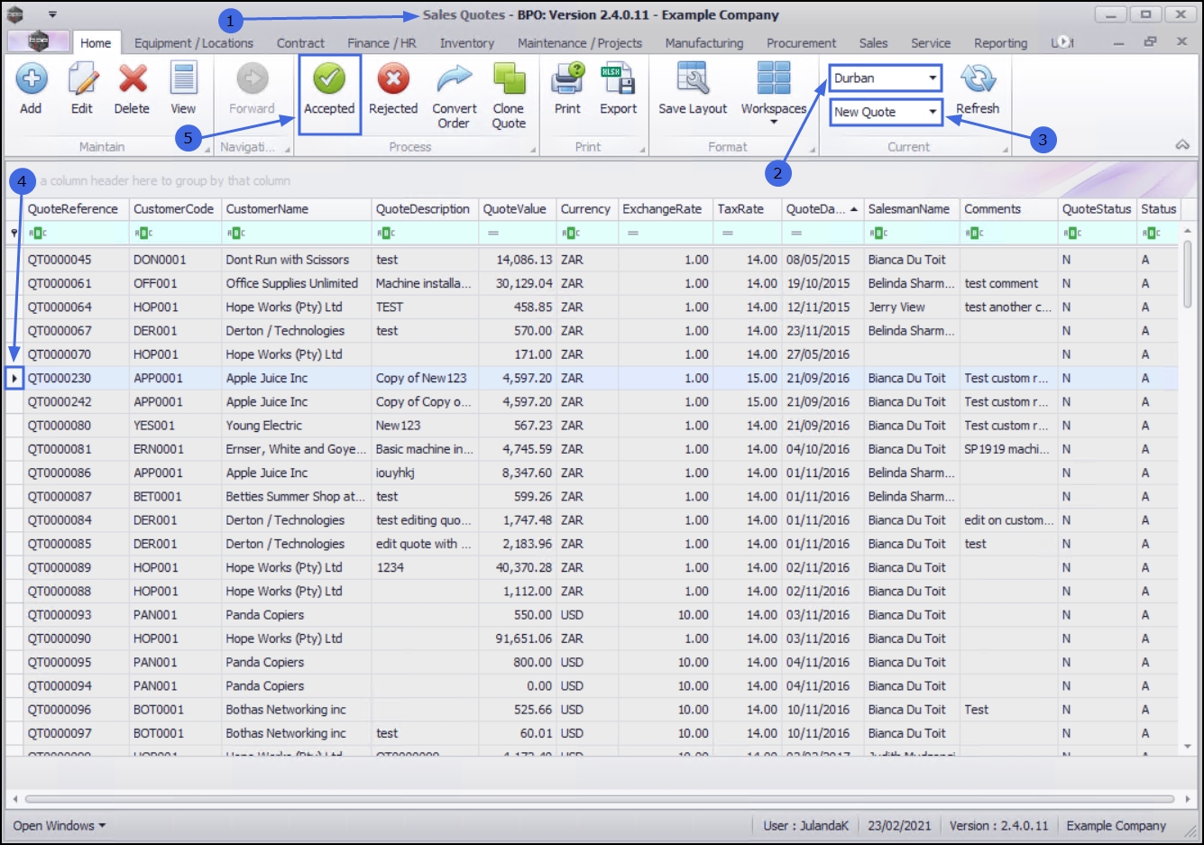The width and height of the screenshot is (1204, 845).
Task: Click the Print icon
Action: click(x=568, y=79)
